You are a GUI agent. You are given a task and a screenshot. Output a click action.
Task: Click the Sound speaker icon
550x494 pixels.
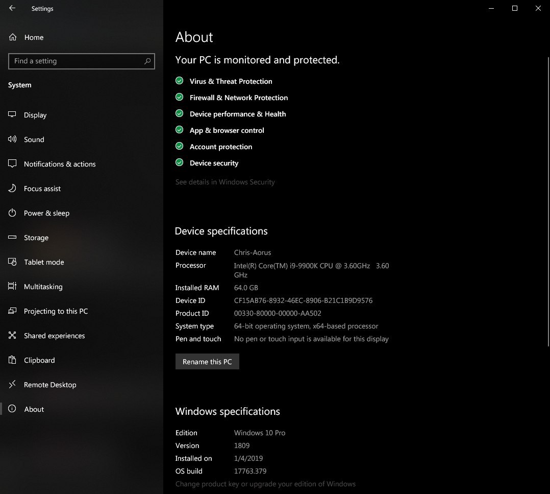(x=12, y=139)
